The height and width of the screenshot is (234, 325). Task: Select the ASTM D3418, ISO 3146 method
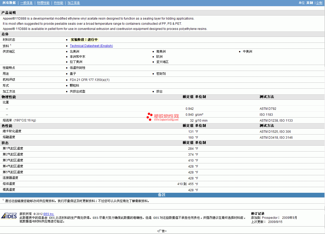(276, 138)
